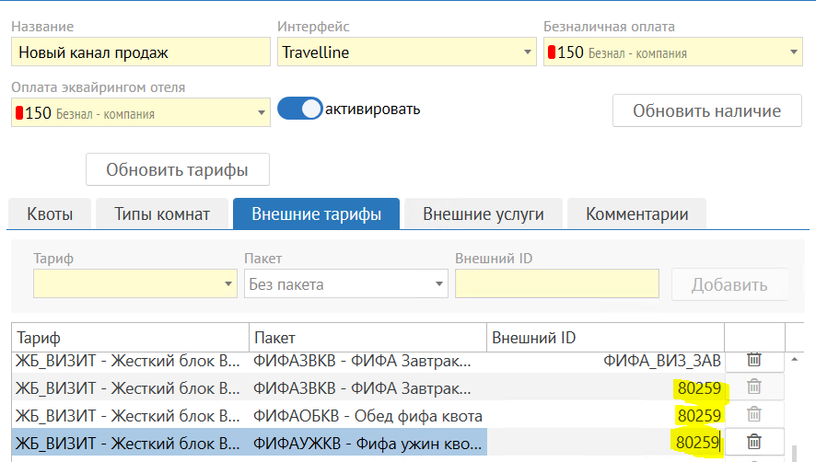Click the Добавить button

(729, 284)
